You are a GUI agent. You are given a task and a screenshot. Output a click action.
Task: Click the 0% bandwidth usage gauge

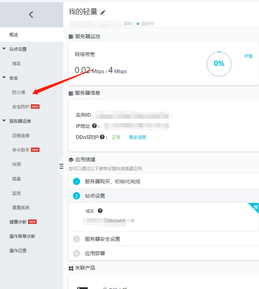coord(219,64)
